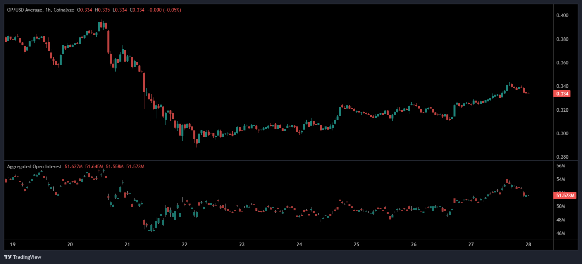Click the 0.360 price axis label
Viewport: 582px width, 264px height.
tap(562, 63)
